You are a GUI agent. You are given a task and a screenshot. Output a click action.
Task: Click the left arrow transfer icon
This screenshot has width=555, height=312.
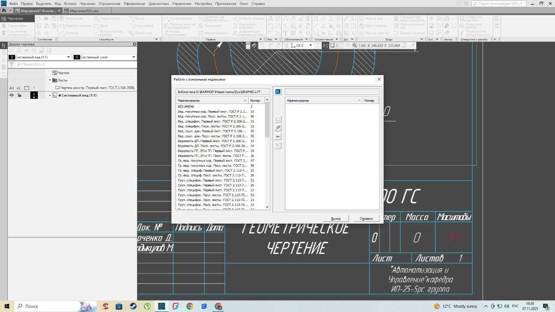[x=278, y=136]
